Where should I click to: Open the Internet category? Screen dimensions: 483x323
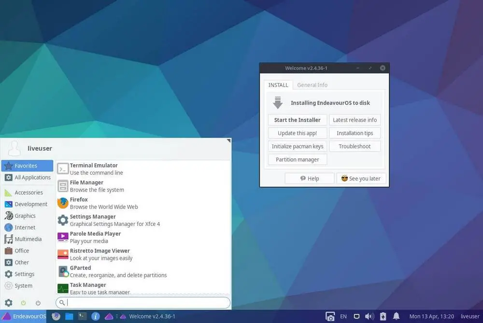[27, 227]
